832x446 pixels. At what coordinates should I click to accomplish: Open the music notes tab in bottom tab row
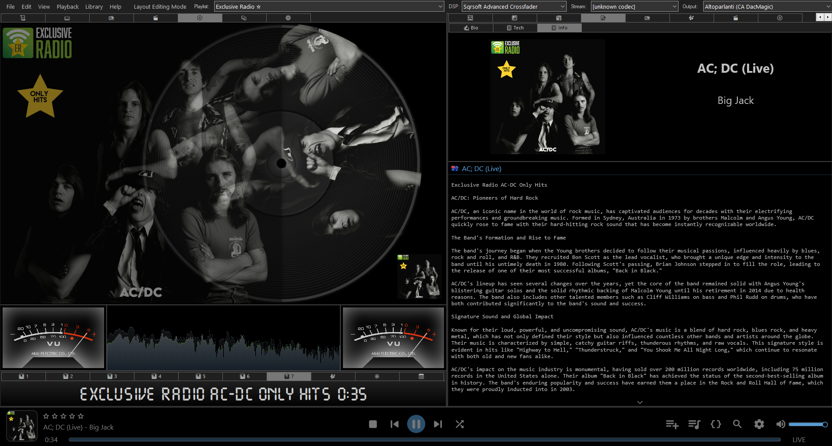coord(333,376)
